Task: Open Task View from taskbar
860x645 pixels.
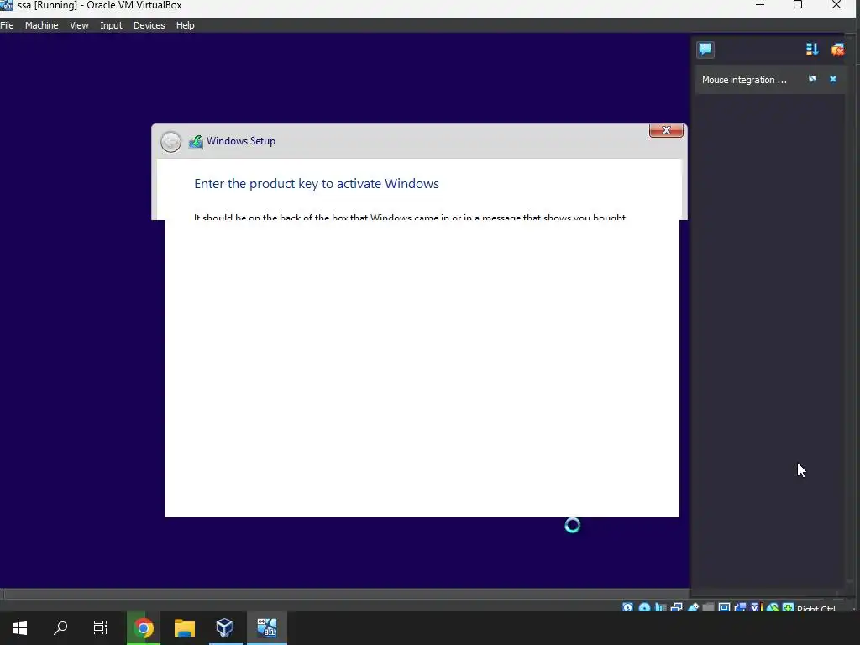Action: pos(101,628)
